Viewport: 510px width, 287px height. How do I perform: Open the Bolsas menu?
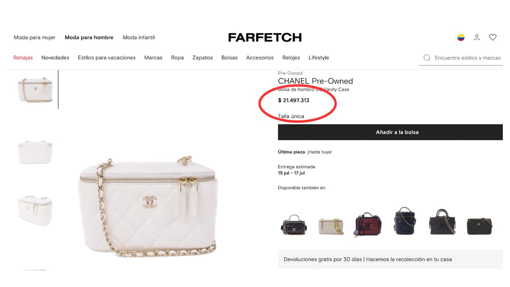click(229, 58)
